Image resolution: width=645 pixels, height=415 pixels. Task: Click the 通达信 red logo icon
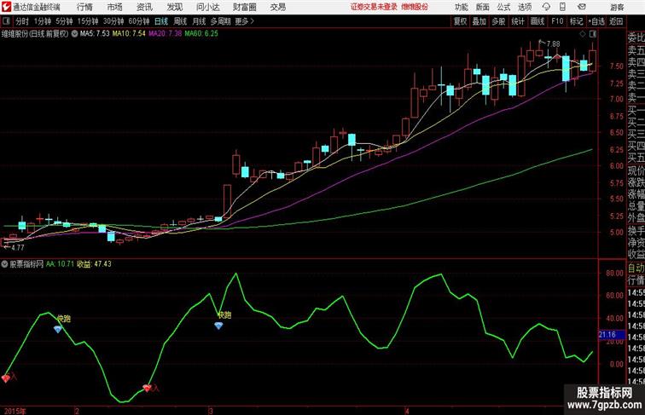tap(6, 7)
